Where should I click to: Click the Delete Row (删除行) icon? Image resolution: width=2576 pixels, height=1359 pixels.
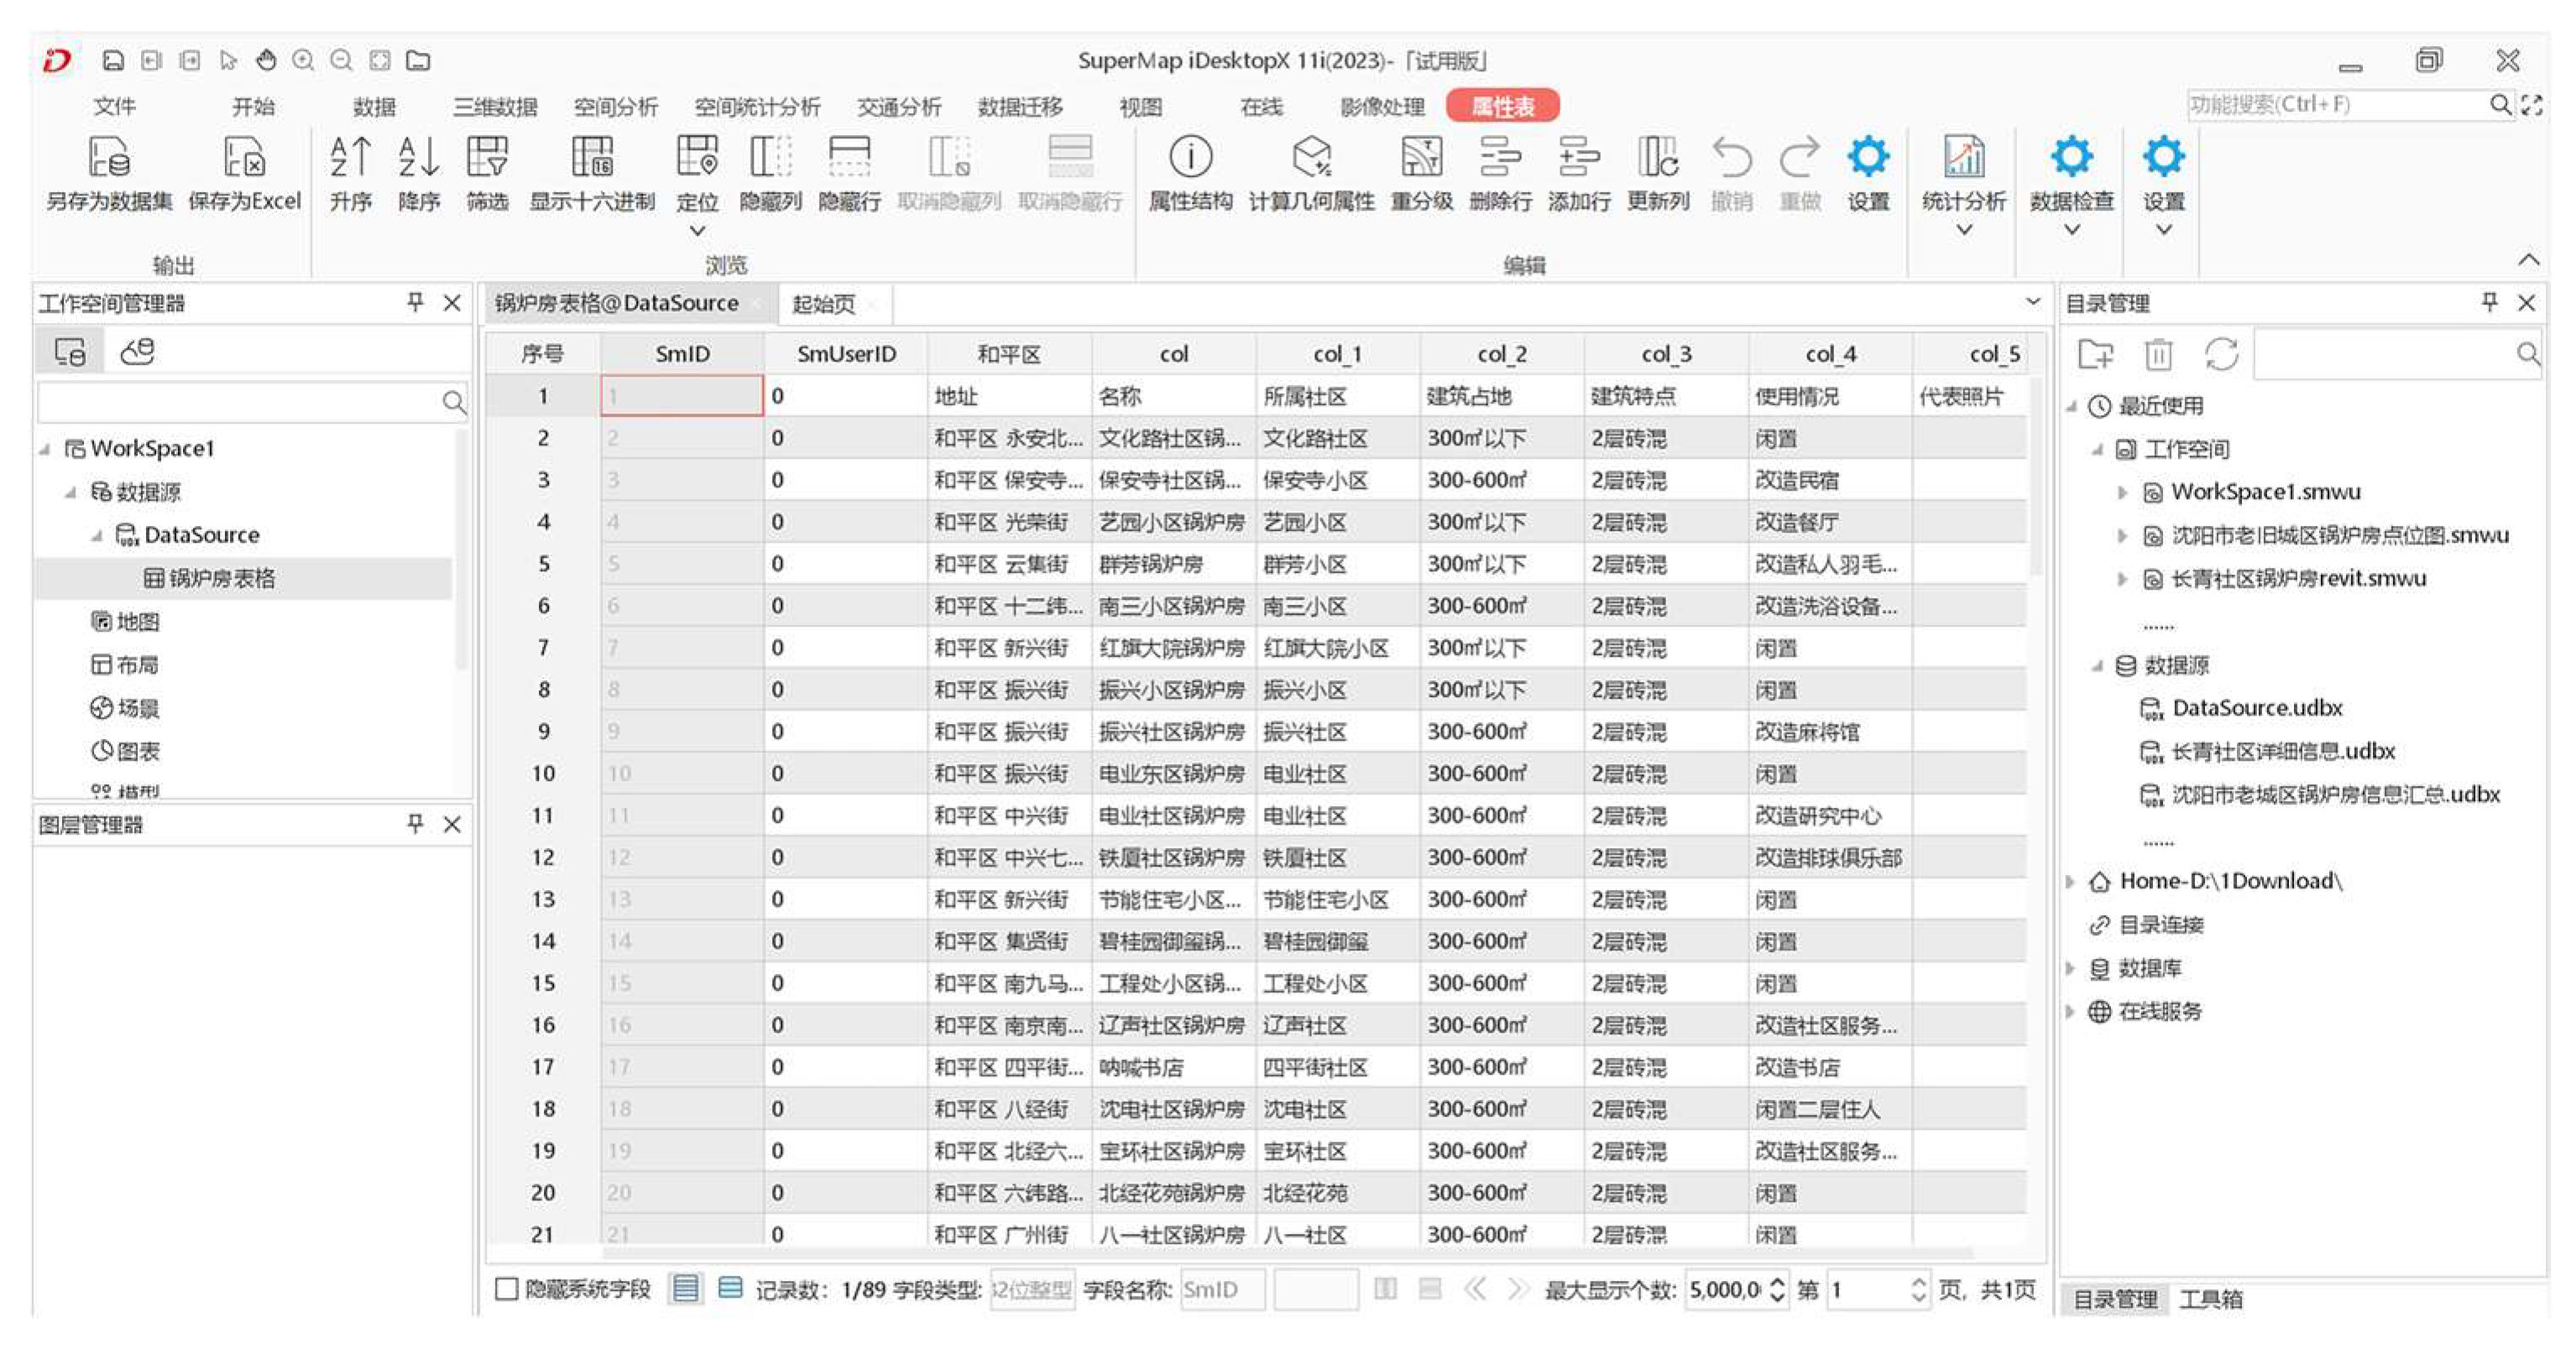[x=1500, y=158]
